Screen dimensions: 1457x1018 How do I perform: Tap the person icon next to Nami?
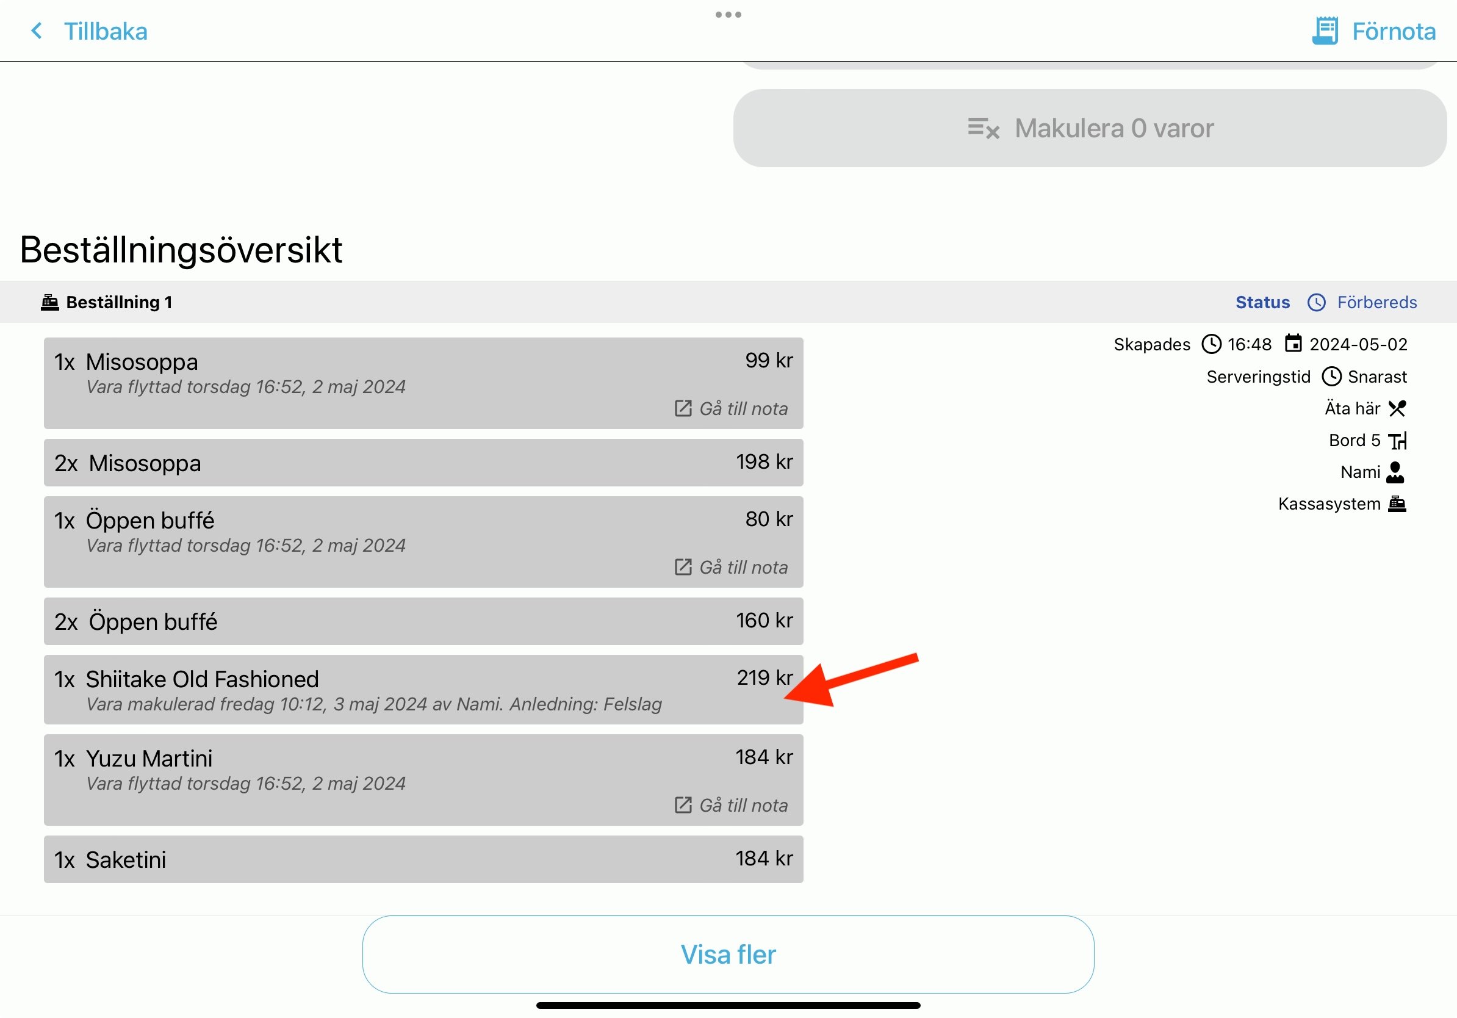pyautogui.click(x=1395, y=472)
